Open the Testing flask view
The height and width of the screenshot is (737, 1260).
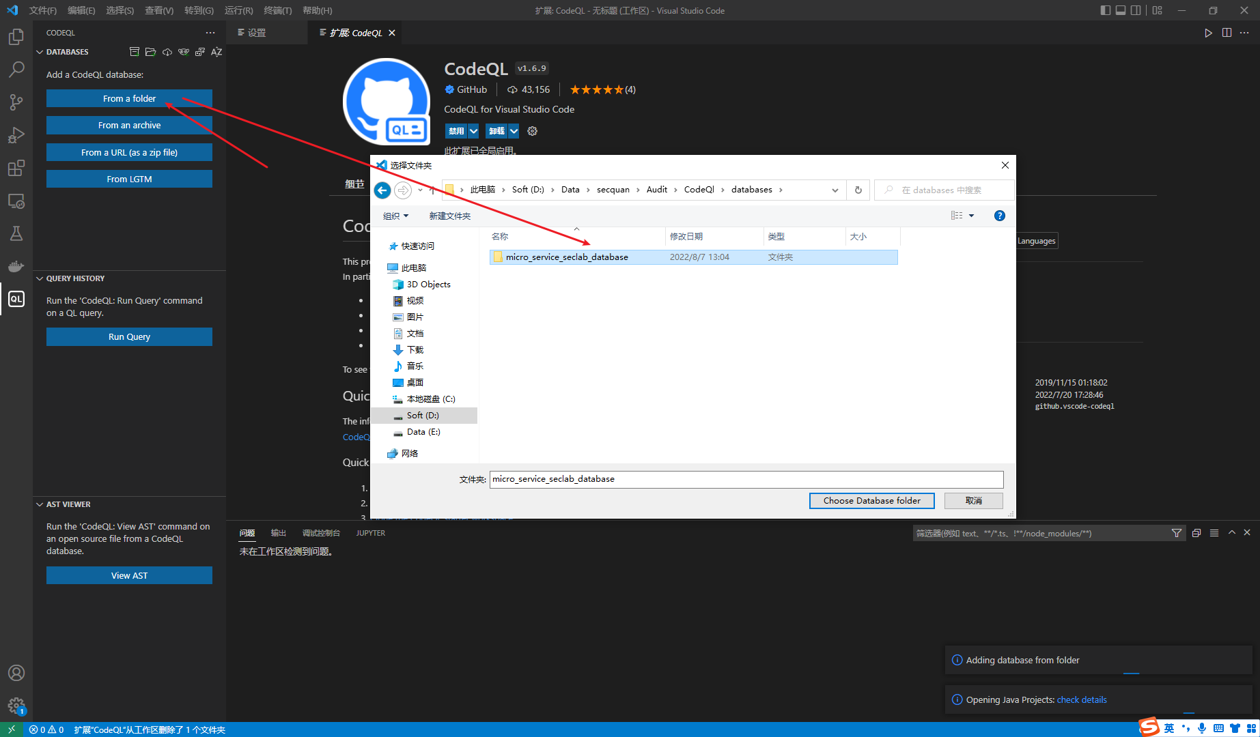pos(16,233)
